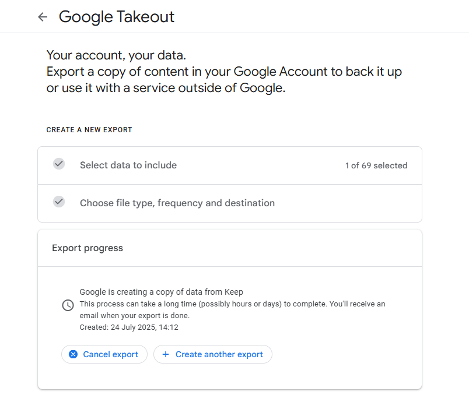The width and height of the screenshot is (469, 409).
Task: Click the CREATE A NEW EXPORT heading
Action: 89,130
